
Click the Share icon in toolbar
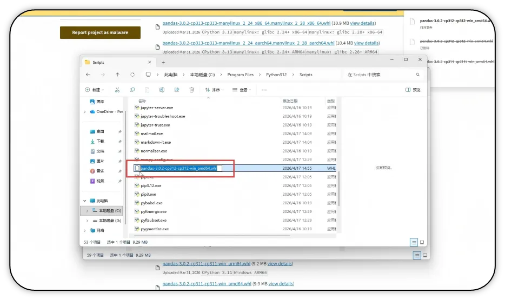(x=177, y=90)
